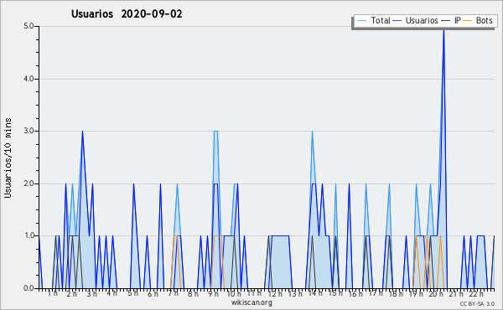Click the Usuarios/10 mins y-axis label
The height and width of the screenshot is (310, 503).
pos(8,158)
